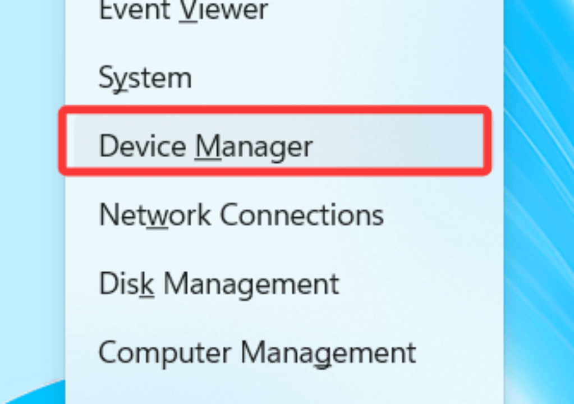Screen dimensions: 574x404
Task: Choose System to view PC info
Action: click(145, 78)
